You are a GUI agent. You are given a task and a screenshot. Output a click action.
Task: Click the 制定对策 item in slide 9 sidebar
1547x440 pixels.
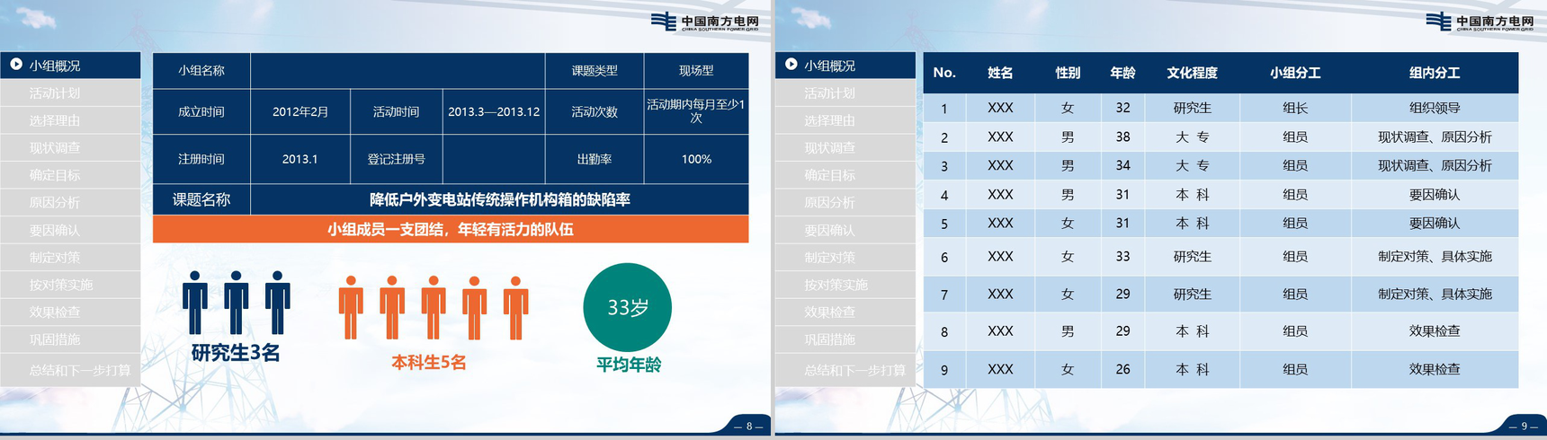(829, 258)
